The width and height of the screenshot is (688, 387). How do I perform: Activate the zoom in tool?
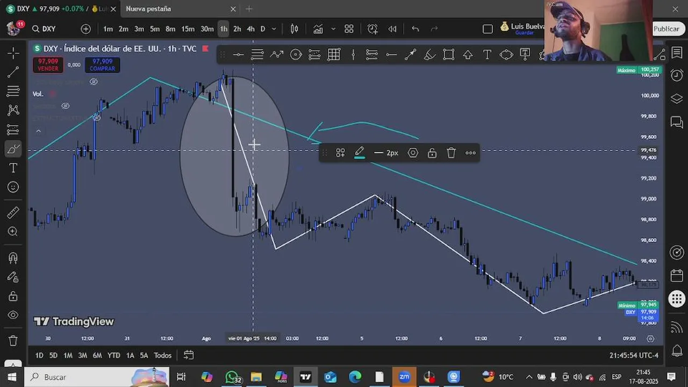13,232
